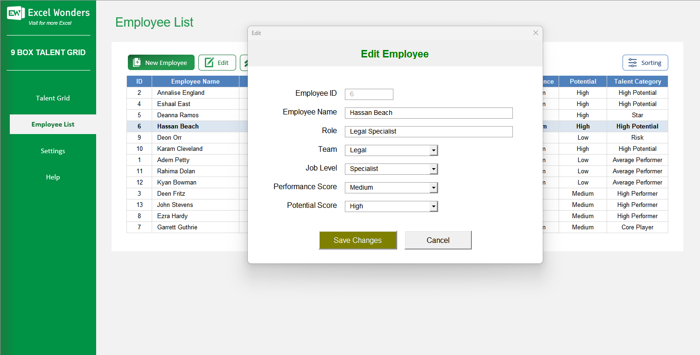Click the New Employee button
700x355 pixels.
(x=161, y=62)
